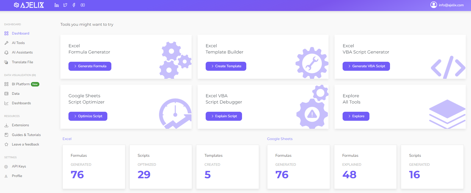Click the Excel section link

pos(67,139)
